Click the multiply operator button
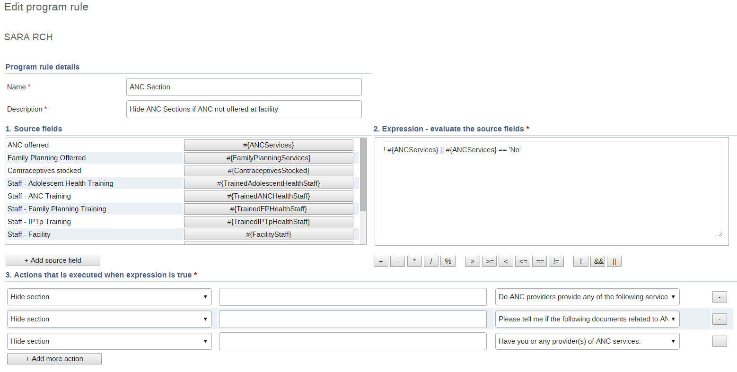Image resolution: width=737 pixels, height=372 pixels. point(414,261)
